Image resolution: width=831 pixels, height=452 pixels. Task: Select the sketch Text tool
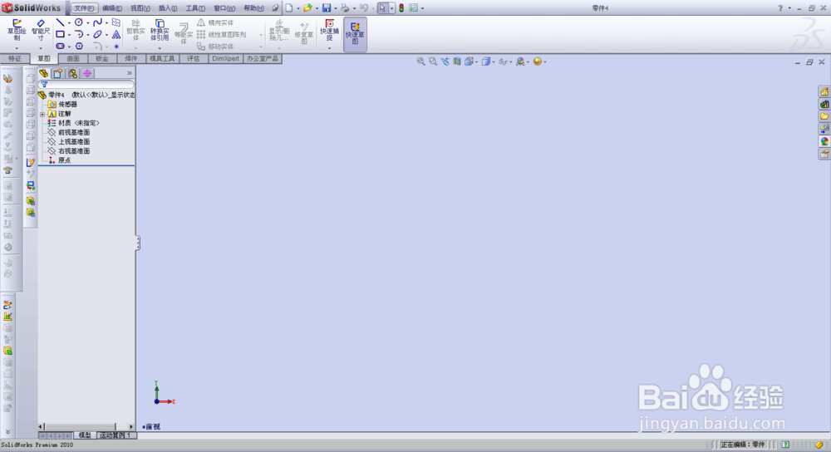pyautogui.click(x=116, y=34)
